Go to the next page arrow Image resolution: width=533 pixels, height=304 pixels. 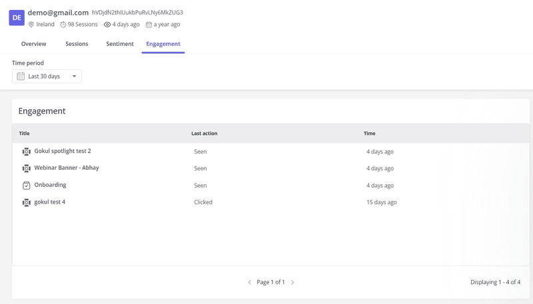pyautogui.click(x=292, y=283)
